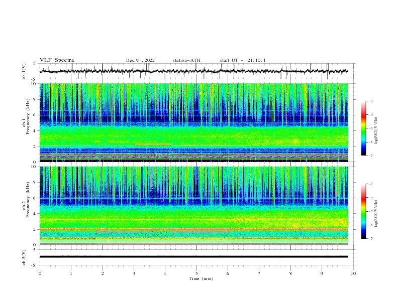Click the ch.1 color scale bar

click(x=363, y=128)
